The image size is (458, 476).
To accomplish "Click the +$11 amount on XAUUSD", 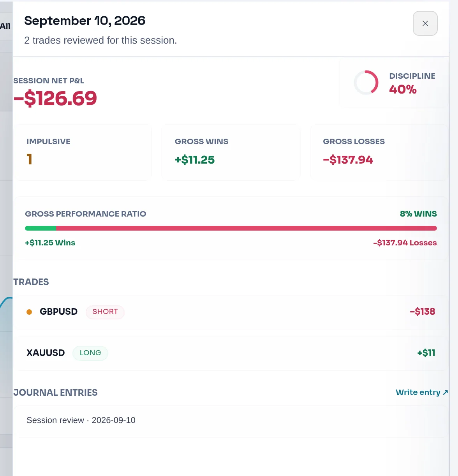I will (x=426, y=353).
